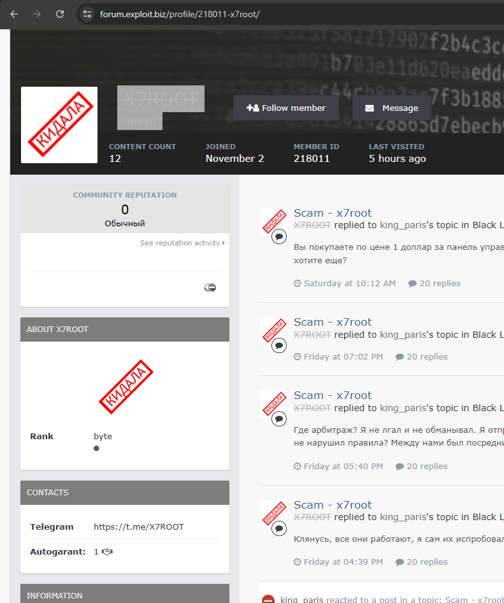504x603 pixels.
Task: Click the Friday at 04:39 PM timestamp
Action: (x=343, y=562)
